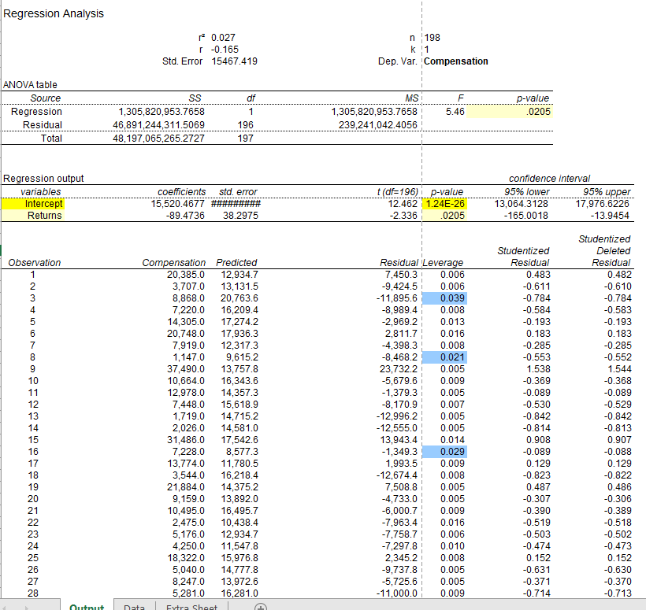
Task: Select observation 9 compensation 37,490.0
Action: coord(186,369)
